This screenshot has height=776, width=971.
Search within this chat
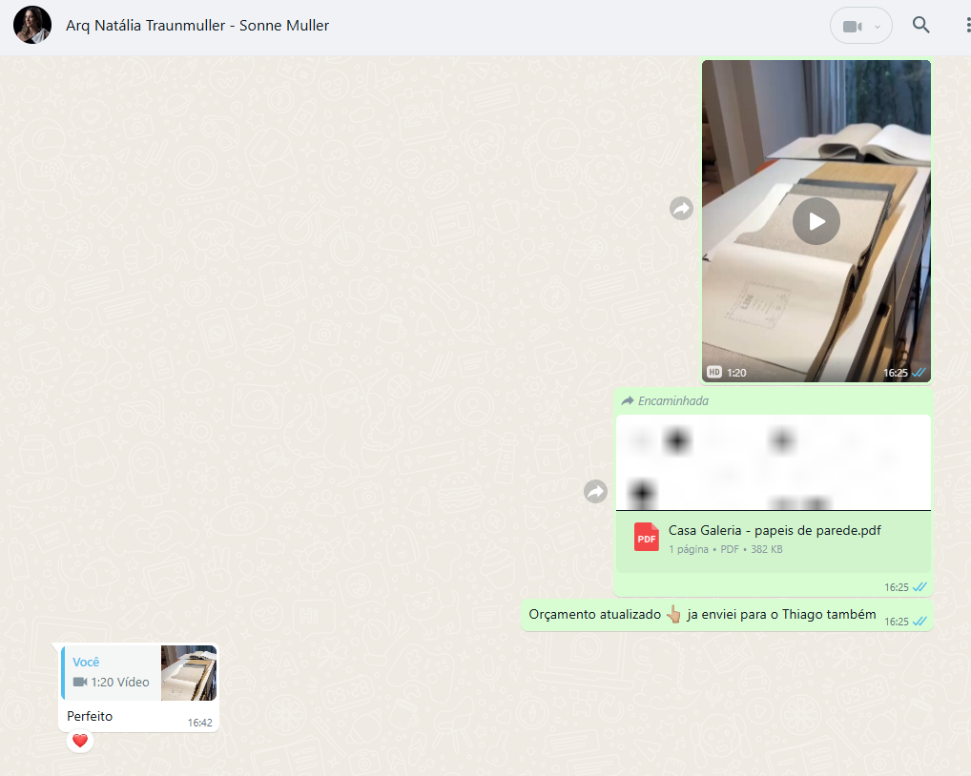point(920,26)
